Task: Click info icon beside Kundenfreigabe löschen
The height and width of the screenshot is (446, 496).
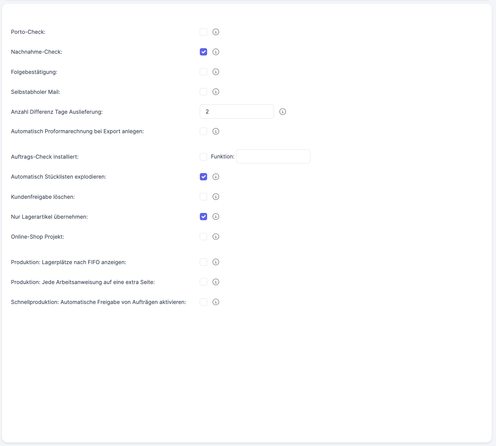Action: coord(216,197)
